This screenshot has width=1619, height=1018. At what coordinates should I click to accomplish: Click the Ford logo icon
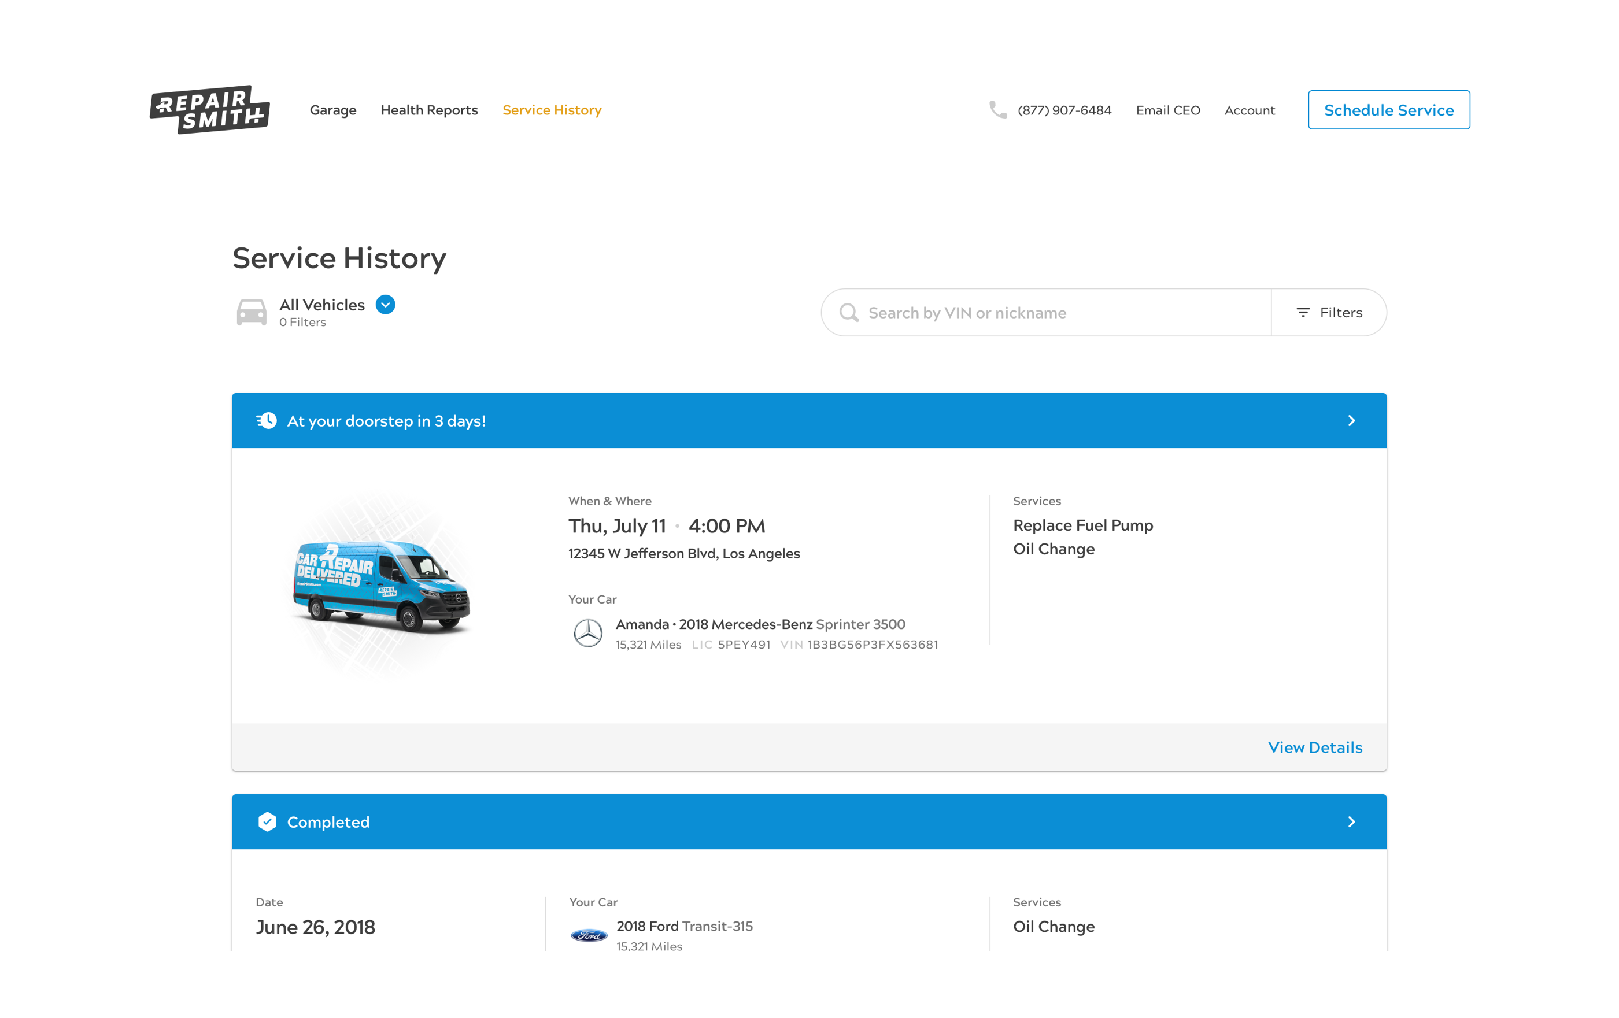click(589, 935)
